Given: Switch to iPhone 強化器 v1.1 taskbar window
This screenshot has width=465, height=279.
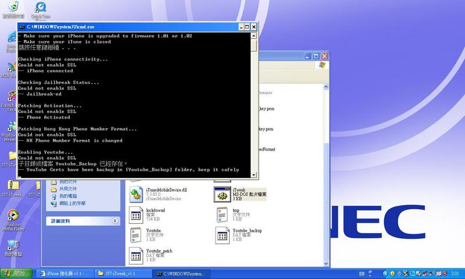Looking at the screenshot, I should pos(65,273).
